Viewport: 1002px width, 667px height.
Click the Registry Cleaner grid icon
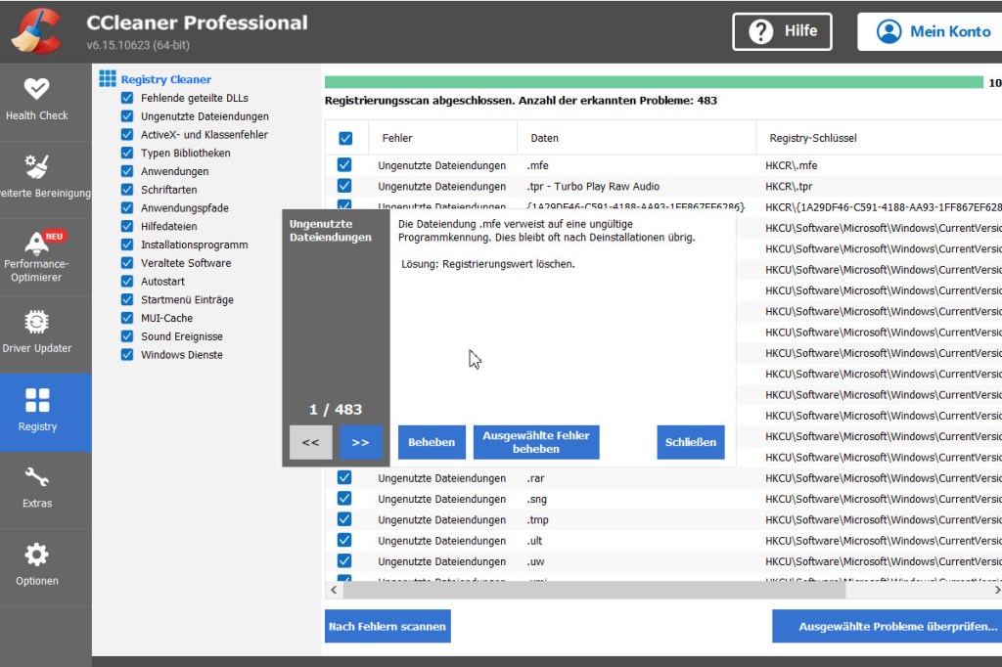[108, 78]
